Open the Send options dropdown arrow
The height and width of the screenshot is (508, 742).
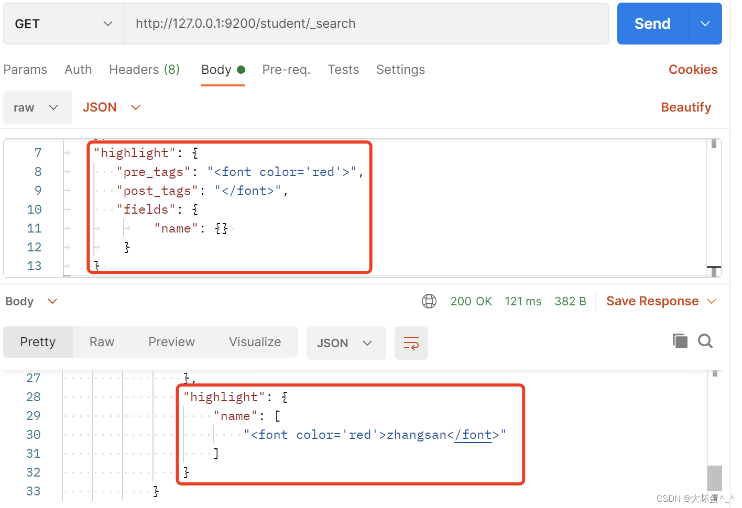click(705, 24)
